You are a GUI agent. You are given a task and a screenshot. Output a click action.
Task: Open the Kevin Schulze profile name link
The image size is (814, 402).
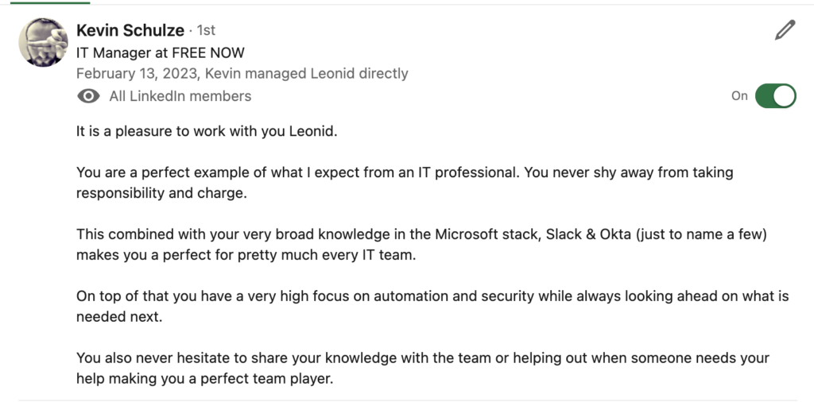point(130,31)
